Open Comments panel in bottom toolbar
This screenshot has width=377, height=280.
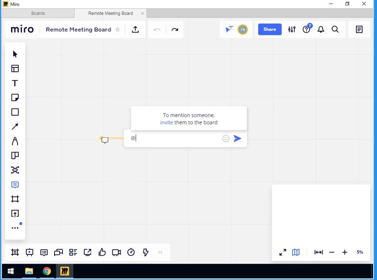click(x=44, y=252)
